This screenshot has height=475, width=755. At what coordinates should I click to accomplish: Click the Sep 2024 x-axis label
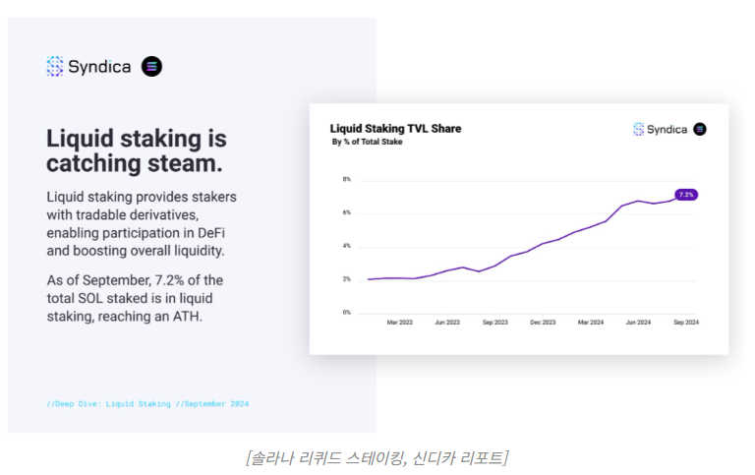(x=685, y=322)
